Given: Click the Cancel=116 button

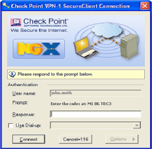Looking at the screenshot, I should (x=75, y=139).
